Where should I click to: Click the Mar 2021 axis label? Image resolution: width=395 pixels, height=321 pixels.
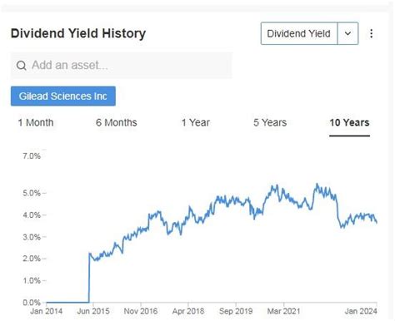283,311
